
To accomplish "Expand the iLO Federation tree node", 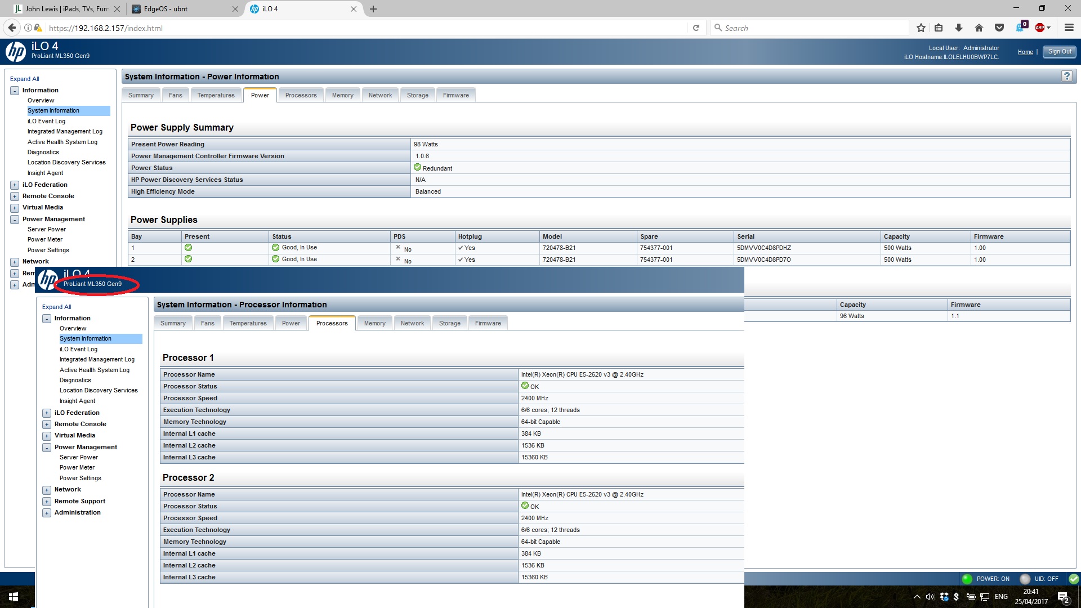I will click(15, 185).
